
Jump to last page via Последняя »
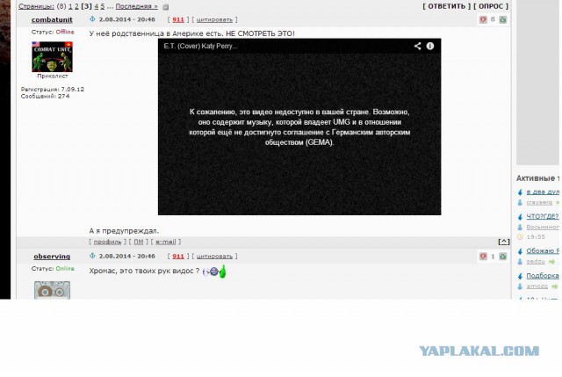click(x=137, y=6)
